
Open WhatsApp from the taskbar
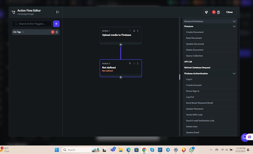tap(192, 150)
